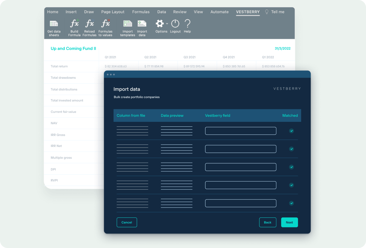This screenshot has width=366, height=248.
Task: Select the $ 850 385 761.65 cell
Action: 234,66
